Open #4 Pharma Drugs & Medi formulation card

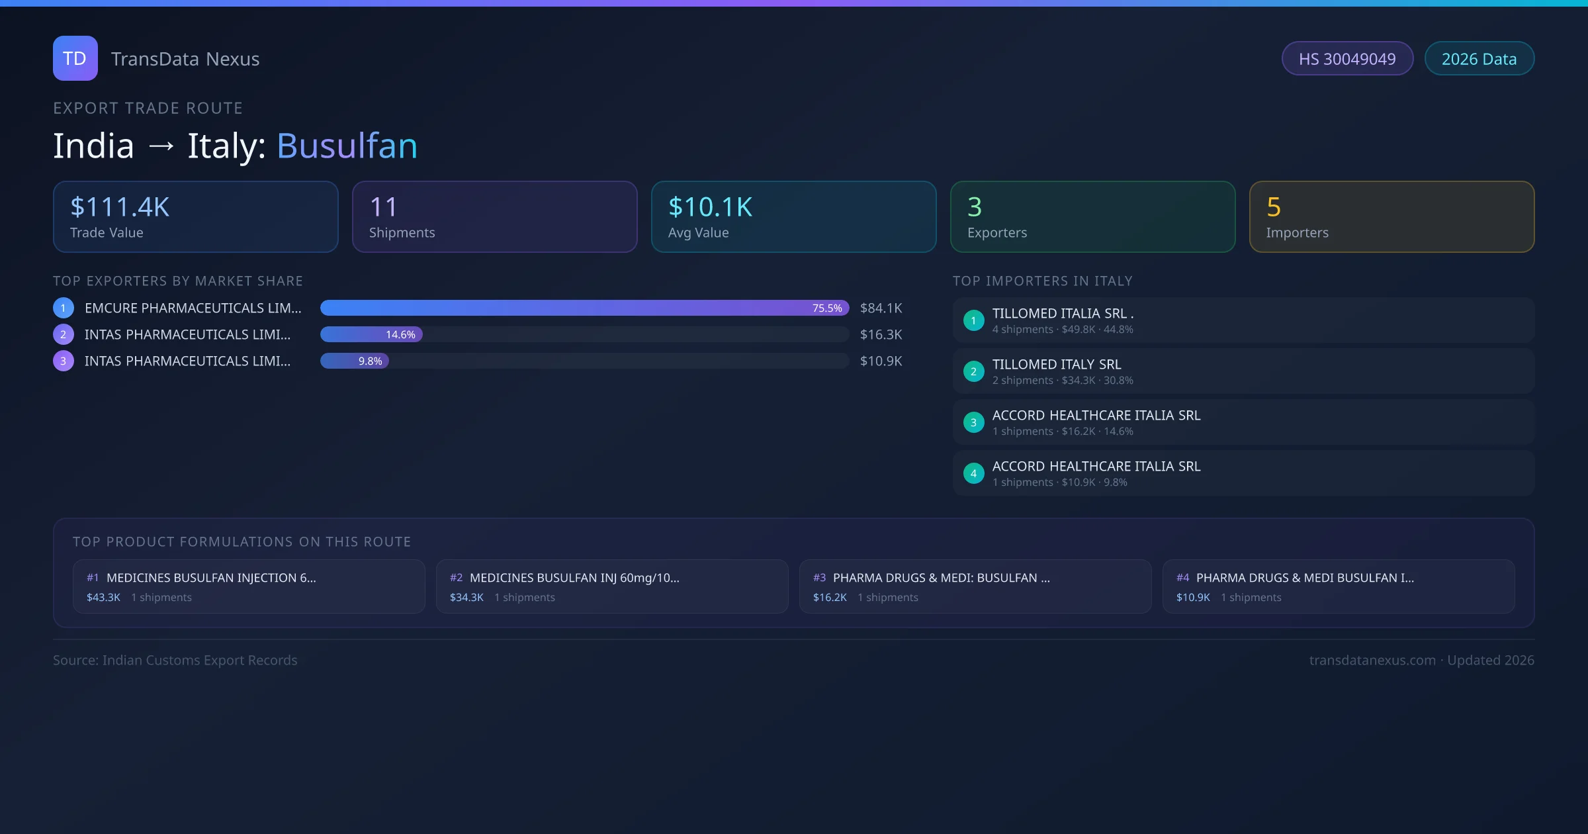(x=1339, y=586)
